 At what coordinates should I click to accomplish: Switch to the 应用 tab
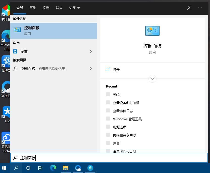coord(33,8)
